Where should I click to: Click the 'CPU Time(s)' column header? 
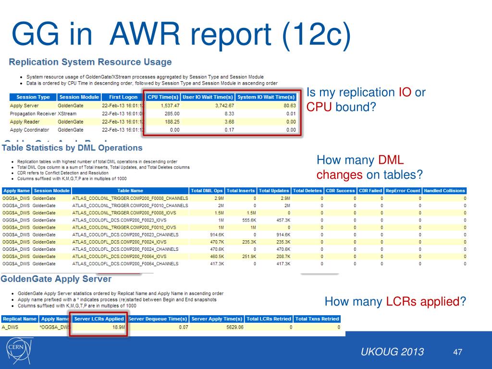163,97
